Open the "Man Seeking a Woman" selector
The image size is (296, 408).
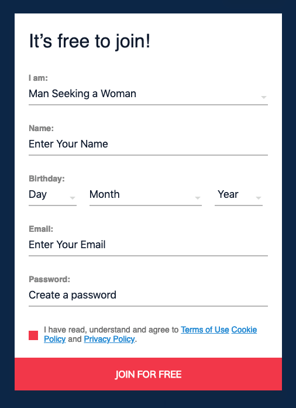coord(148,94)
